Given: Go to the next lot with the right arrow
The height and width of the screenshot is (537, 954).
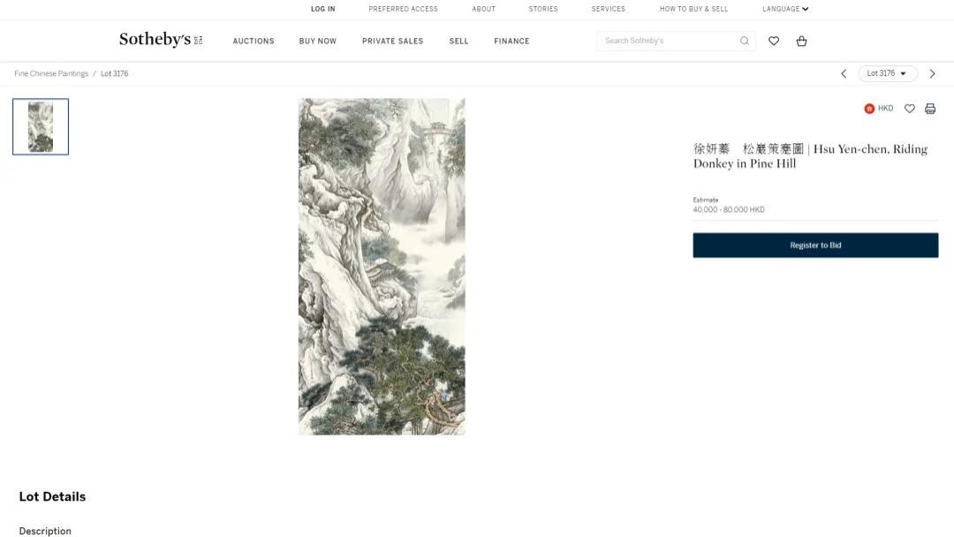Looking at the screenshot, I should pos(933,73).
